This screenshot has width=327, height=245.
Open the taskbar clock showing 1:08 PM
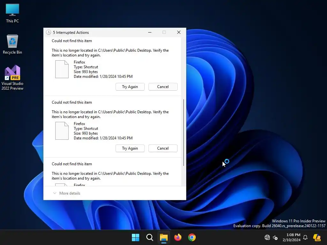coord(292,237)
